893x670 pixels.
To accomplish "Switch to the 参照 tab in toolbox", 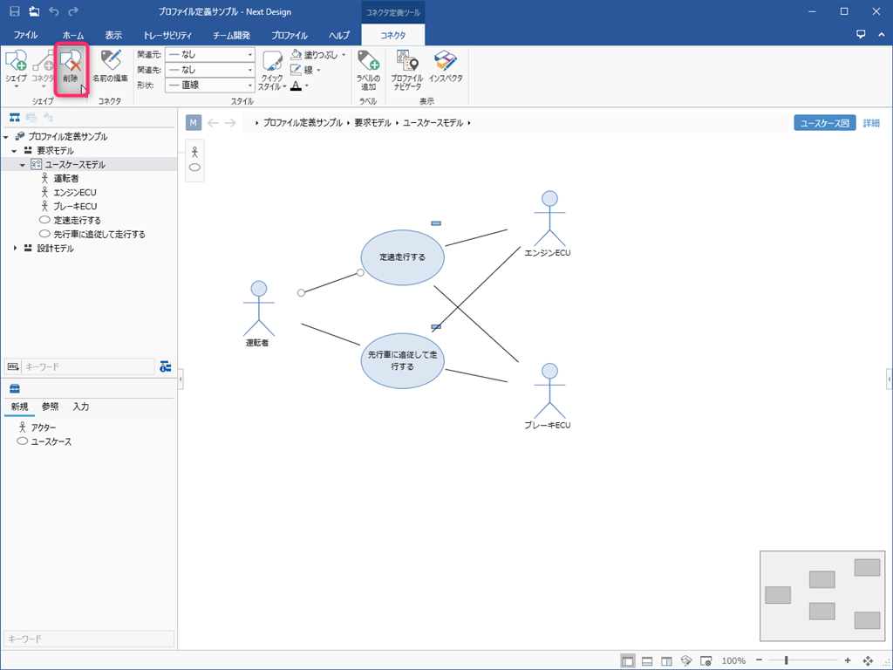I will 51,407.
